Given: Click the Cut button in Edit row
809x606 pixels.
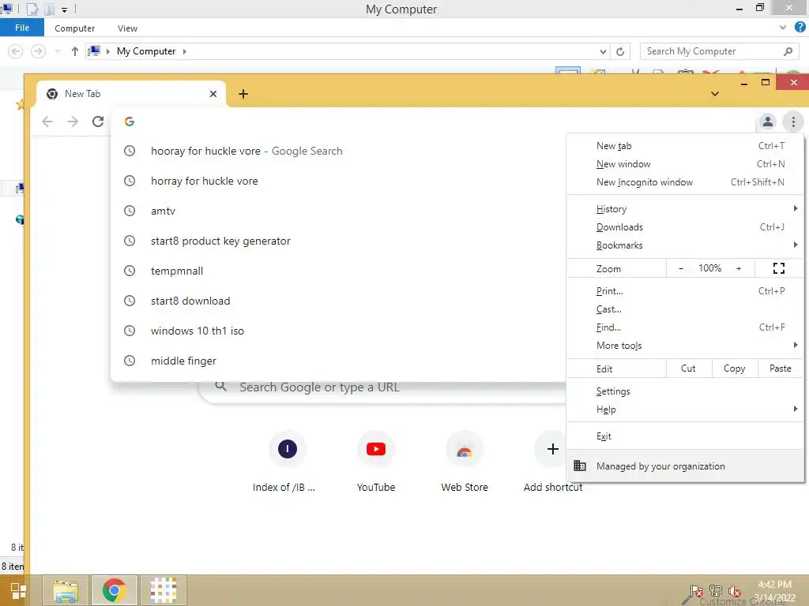Looking at the screenshot, I should click(x=688, y=368).
